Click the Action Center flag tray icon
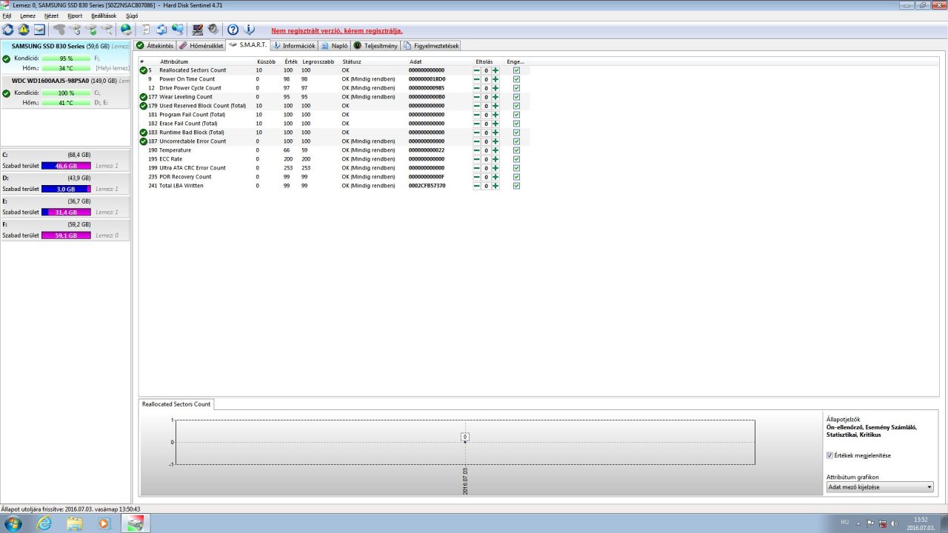The image size is (948, 533). [871, 523]
